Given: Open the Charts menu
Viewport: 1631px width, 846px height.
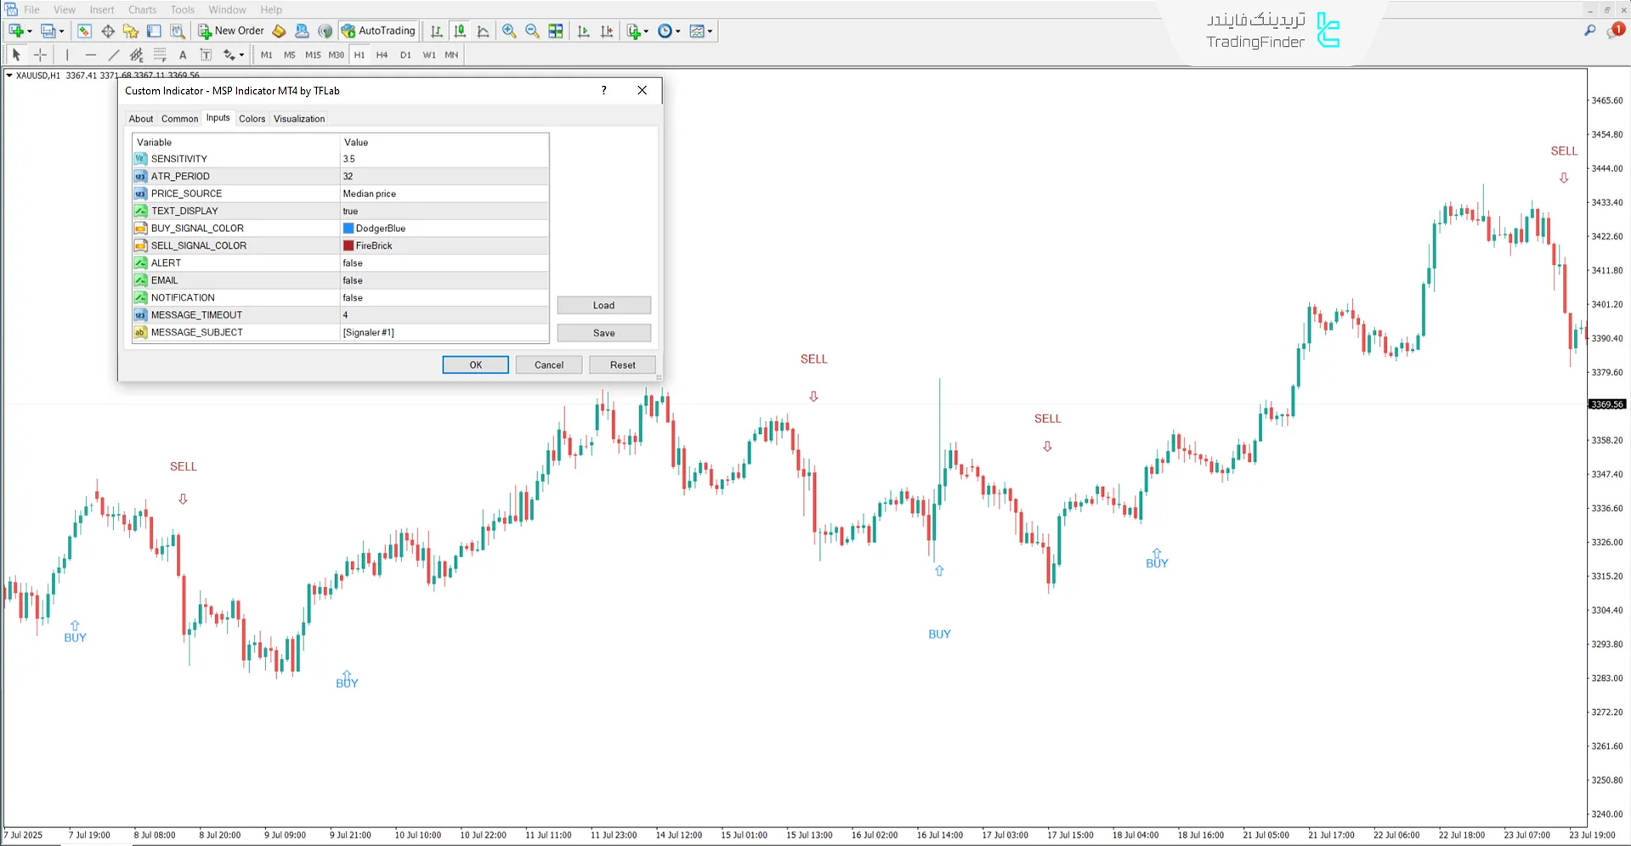Looking at the screenshot, I should (142, 9).
